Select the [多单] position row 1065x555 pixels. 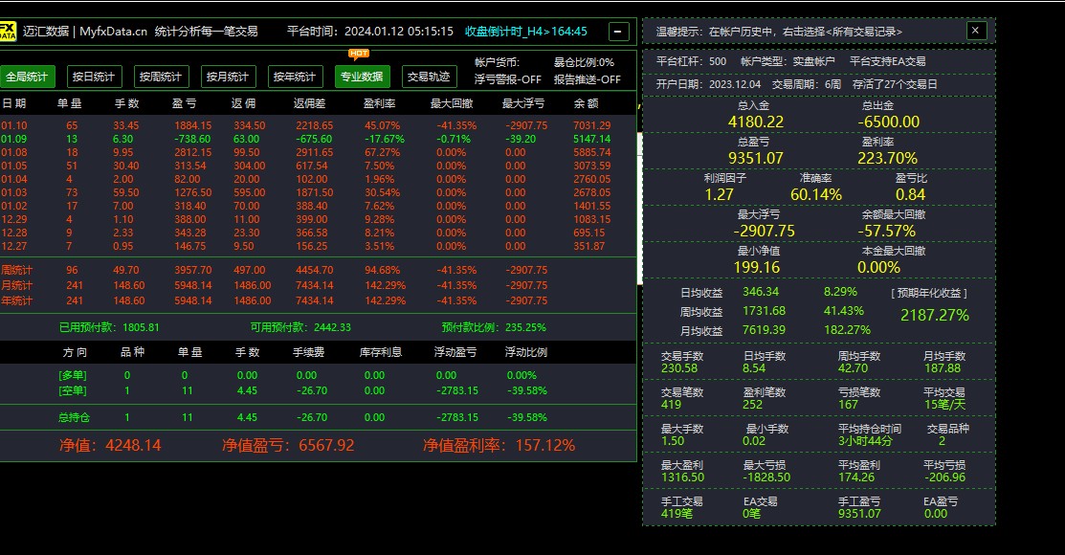click(x=318, y=375)
